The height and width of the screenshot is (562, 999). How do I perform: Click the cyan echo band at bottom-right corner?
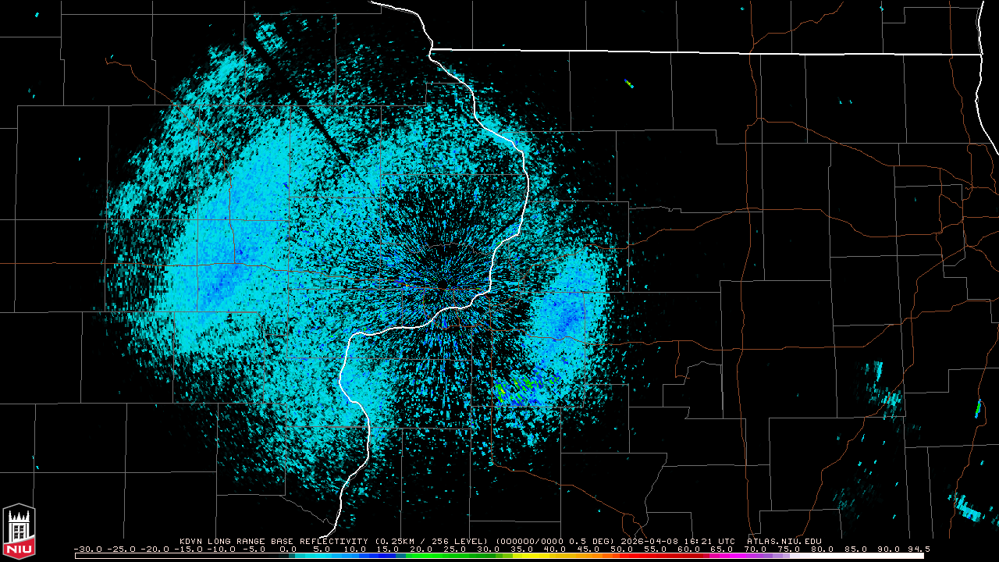[x=968, y=509]
